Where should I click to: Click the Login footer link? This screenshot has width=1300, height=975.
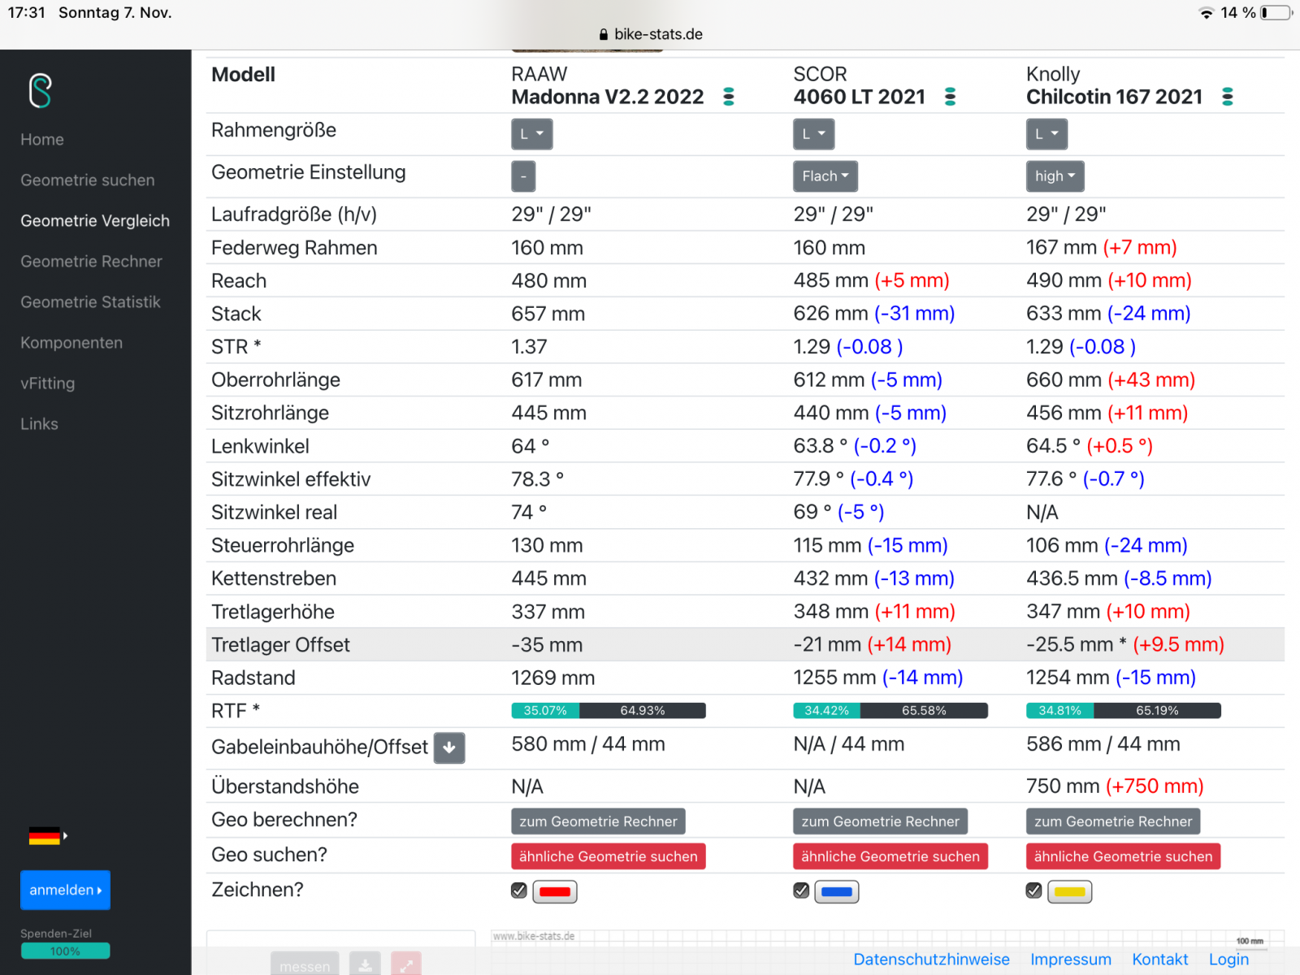[1228, 960]
